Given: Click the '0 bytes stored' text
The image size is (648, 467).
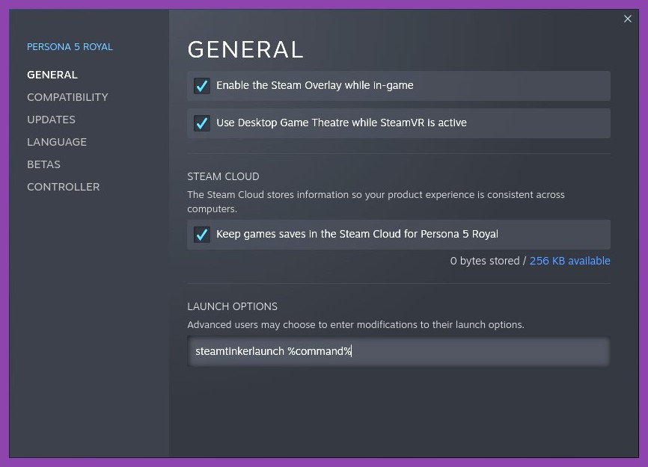Looking at the screenshot, I should coord(485,261).
